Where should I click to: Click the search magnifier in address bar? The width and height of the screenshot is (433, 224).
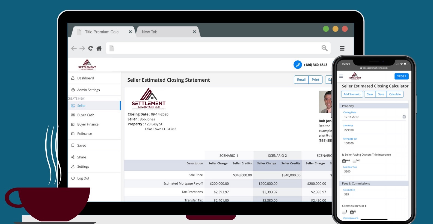pyautogui.click(x=324, y=48)
